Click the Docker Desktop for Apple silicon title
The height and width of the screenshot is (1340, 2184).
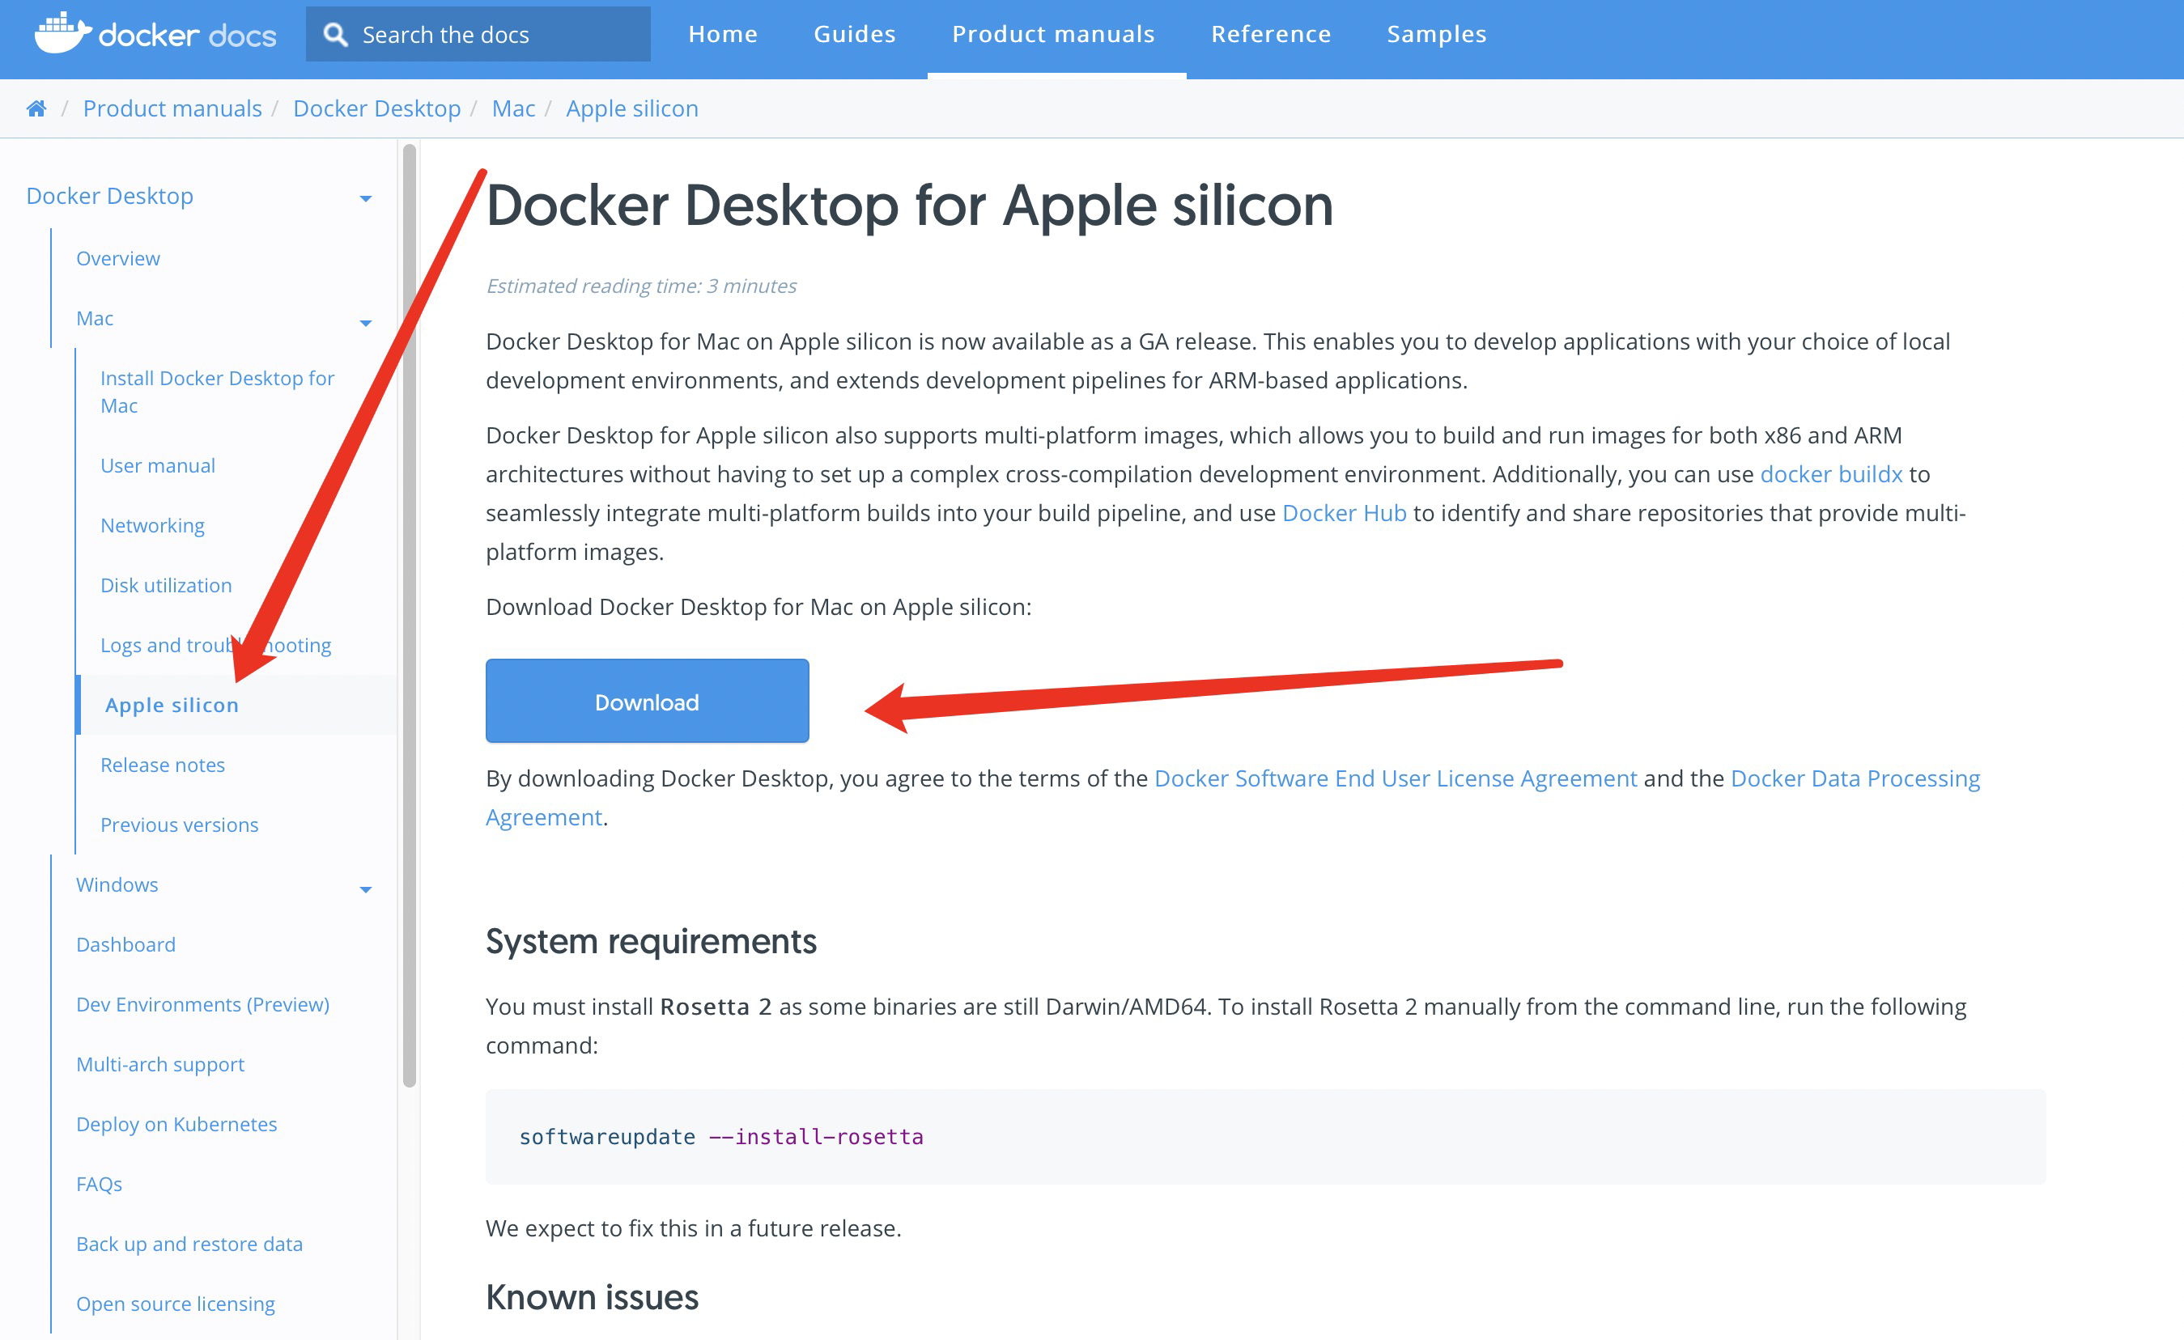coord(909,205)
